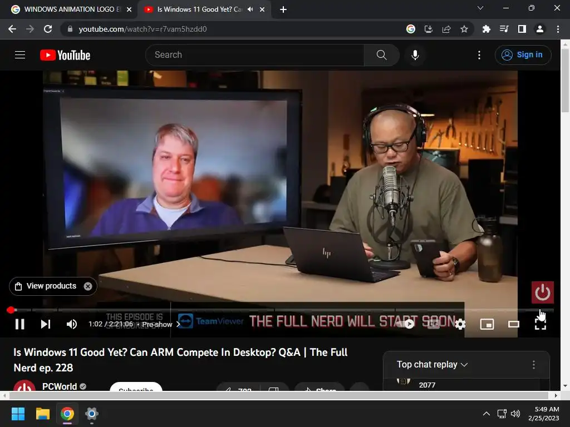Open system volume tray icon

515,414
